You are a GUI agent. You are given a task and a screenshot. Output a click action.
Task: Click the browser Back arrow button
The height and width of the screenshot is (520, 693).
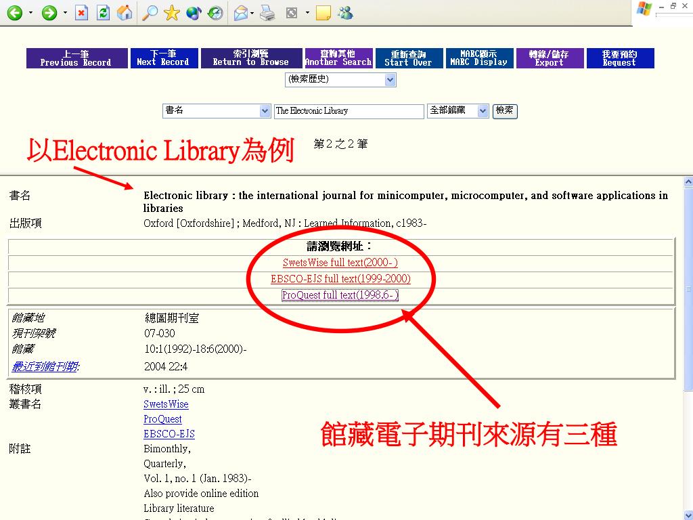(15, 13)
